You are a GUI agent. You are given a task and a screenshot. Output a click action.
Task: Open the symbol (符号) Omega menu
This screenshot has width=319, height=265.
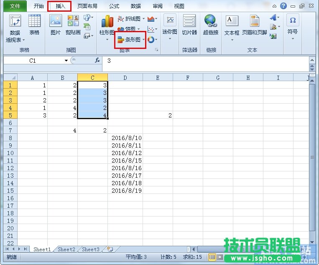coord(293,26)
